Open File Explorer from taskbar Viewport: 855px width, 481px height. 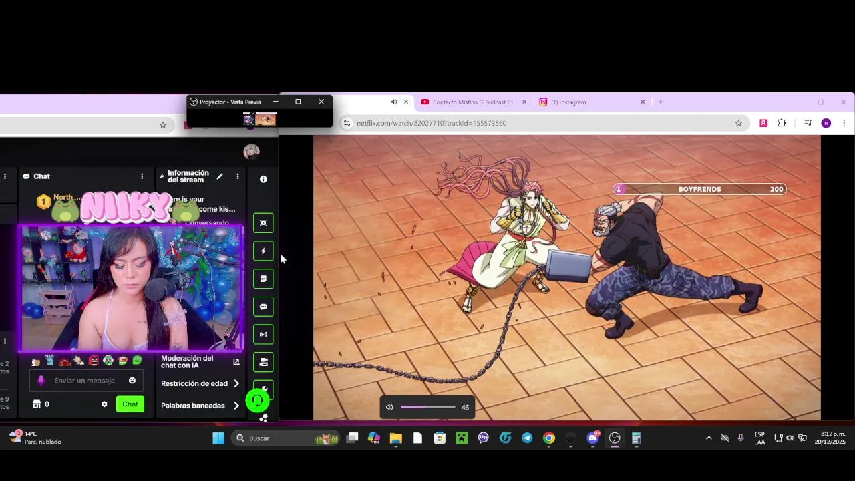[396, 438]
